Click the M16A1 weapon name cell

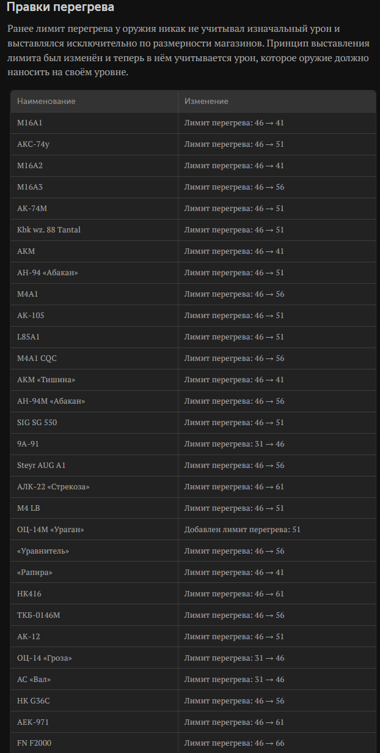[x=30, y=123]
